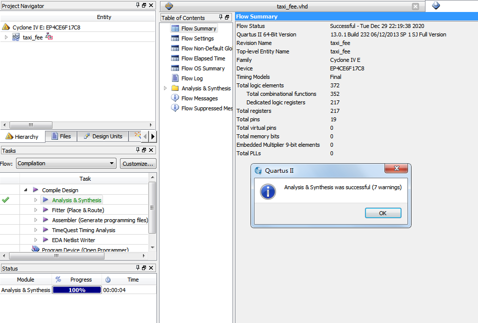Expand the Assembler task
Screen dimensions: 478x323
[x=35, y=220]
